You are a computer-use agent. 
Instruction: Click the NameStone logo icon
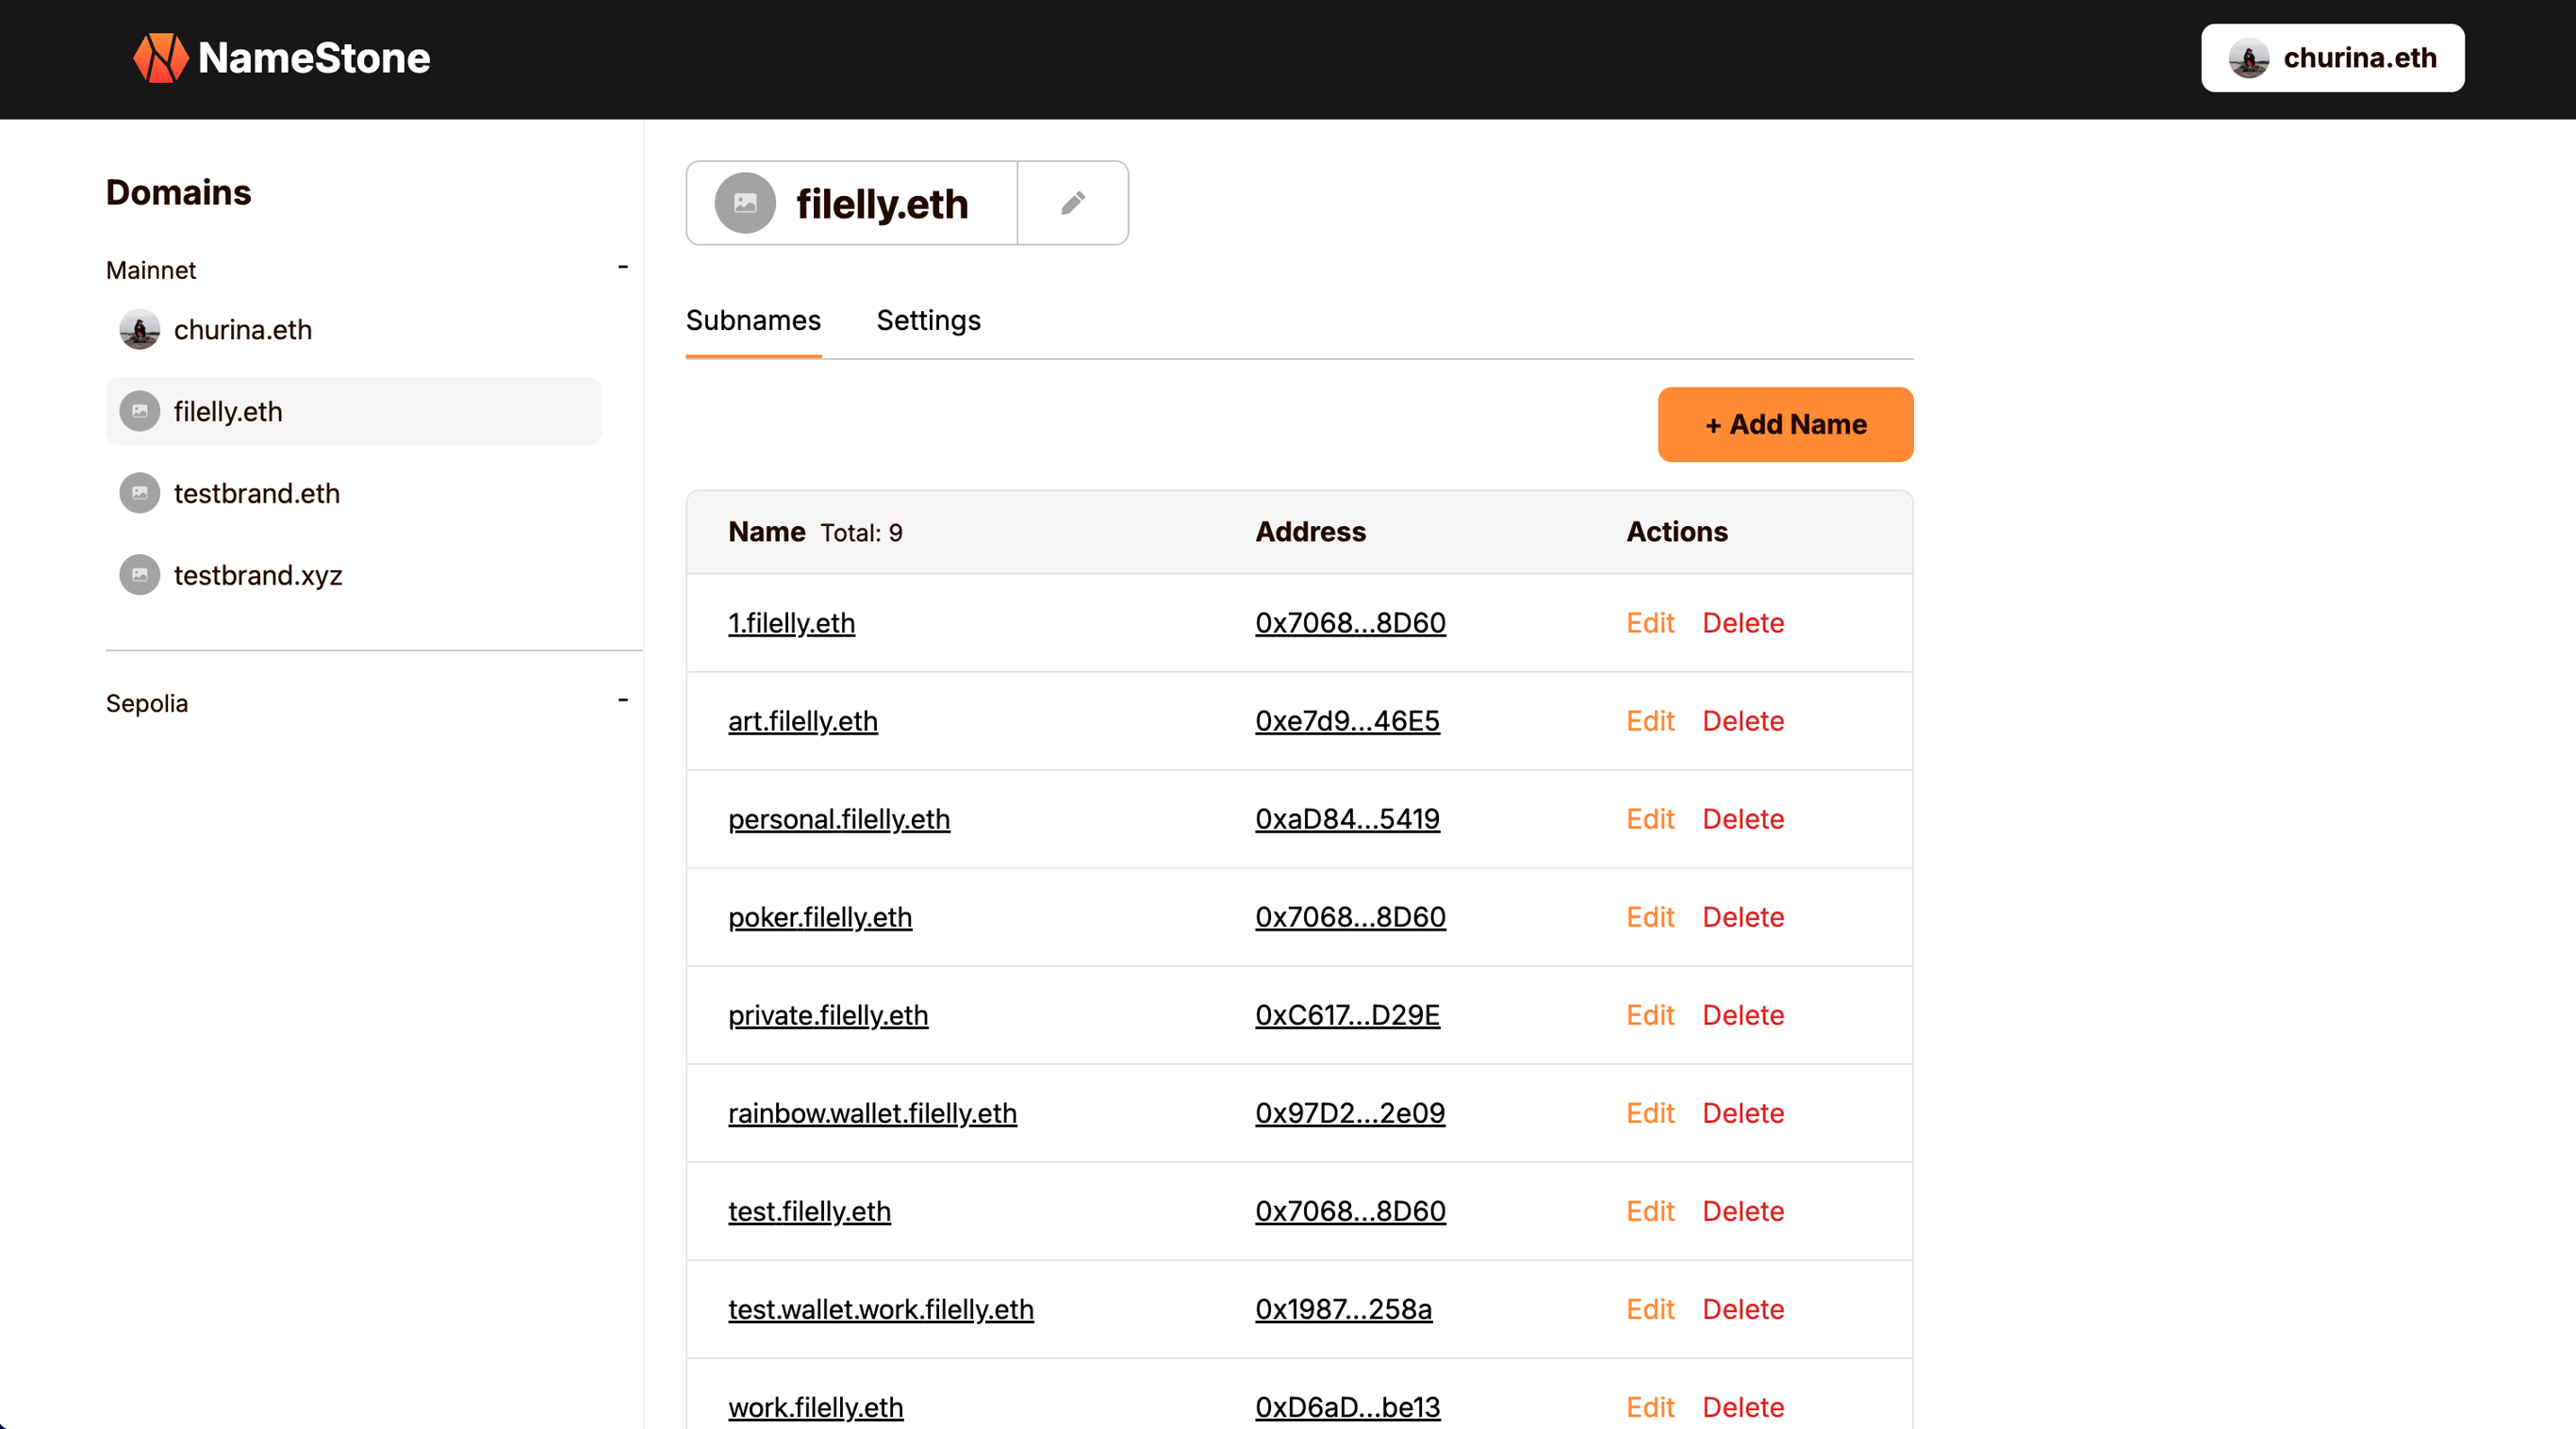tap(160, 58)
